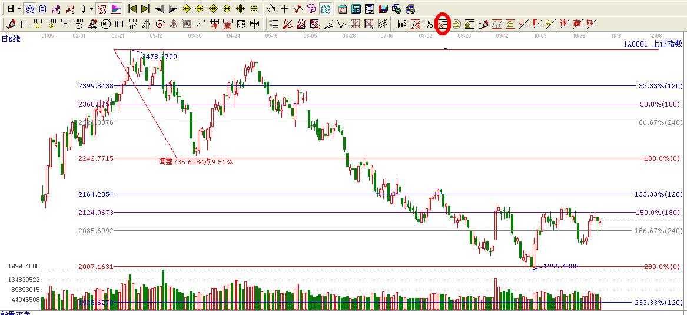Select the crosshair cursor tool
Viewport: 687px width, 315px height.
click(x=284, y=9)
